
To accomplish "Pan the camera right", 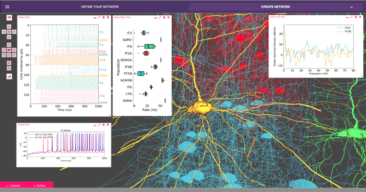I will tap(14, 32).
